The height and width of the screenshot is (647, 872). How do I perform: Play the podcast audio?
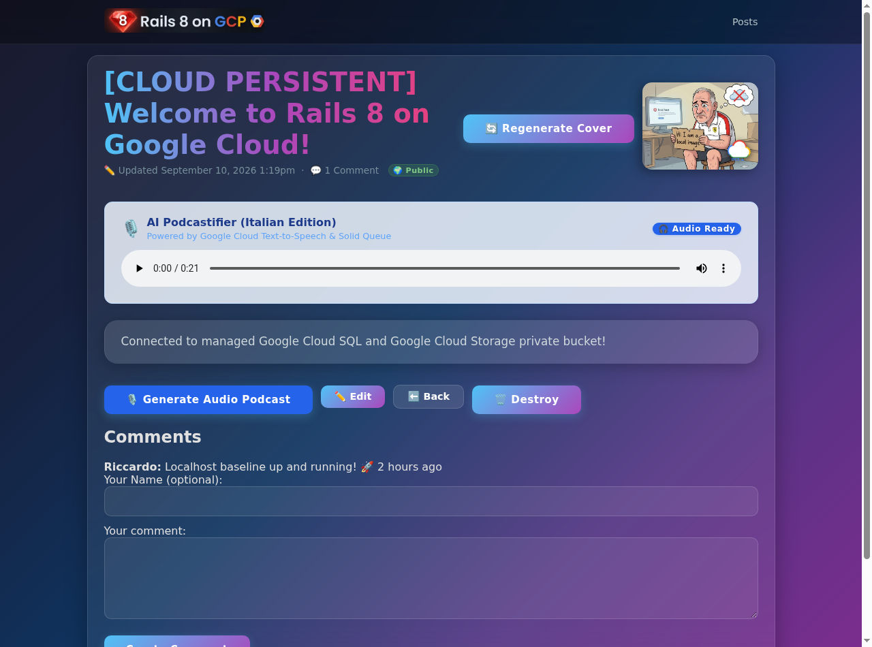coord(139,268)
